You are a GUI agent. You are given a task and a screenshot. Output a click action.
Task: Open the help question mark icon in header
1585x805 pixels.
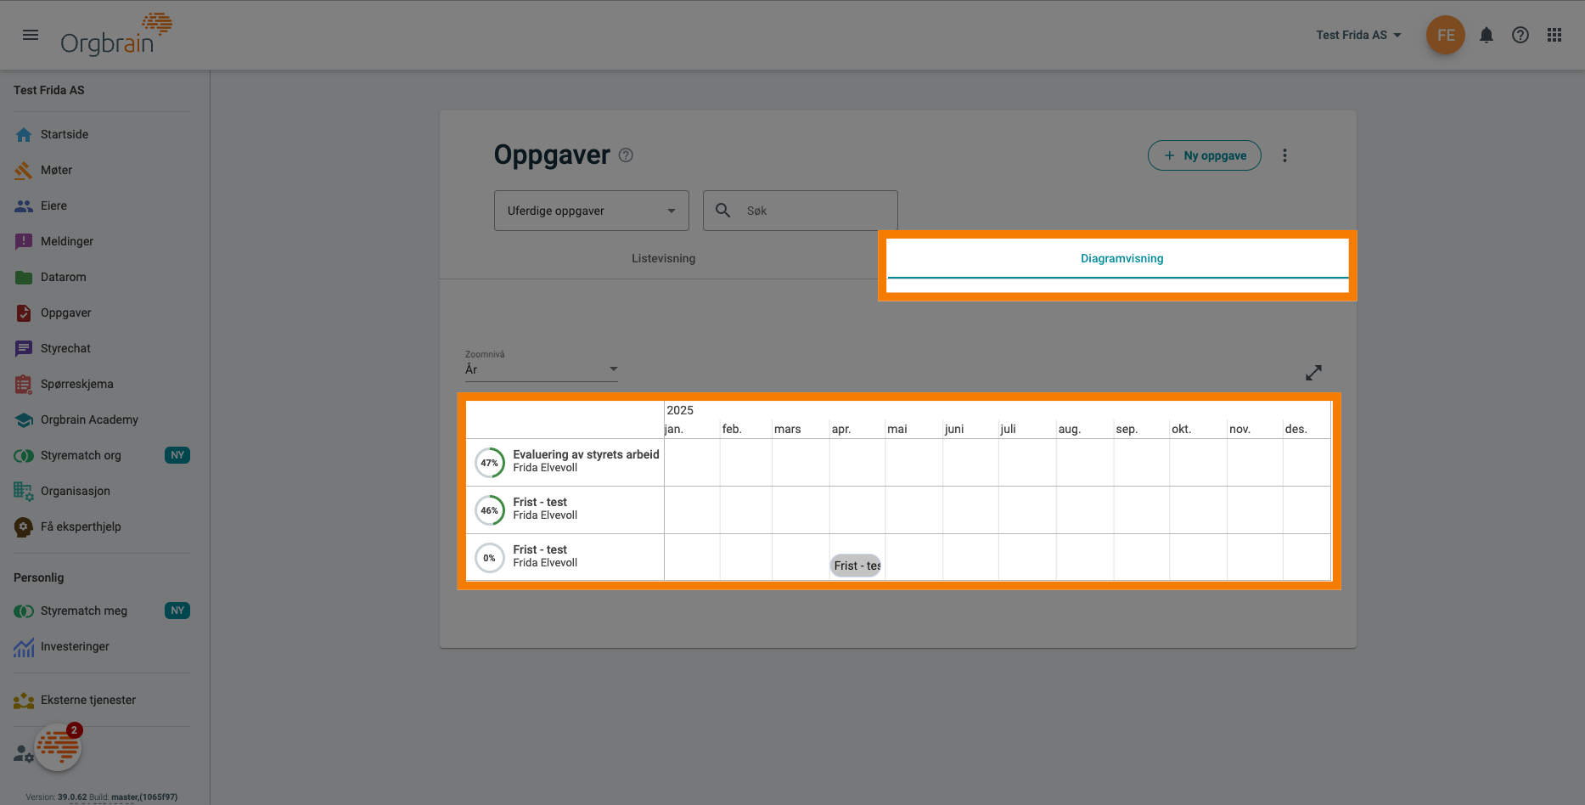1520,35
